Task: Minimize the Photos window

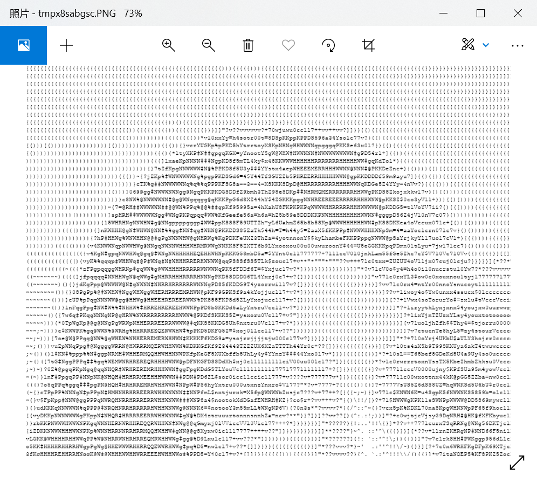Action: 444,13
